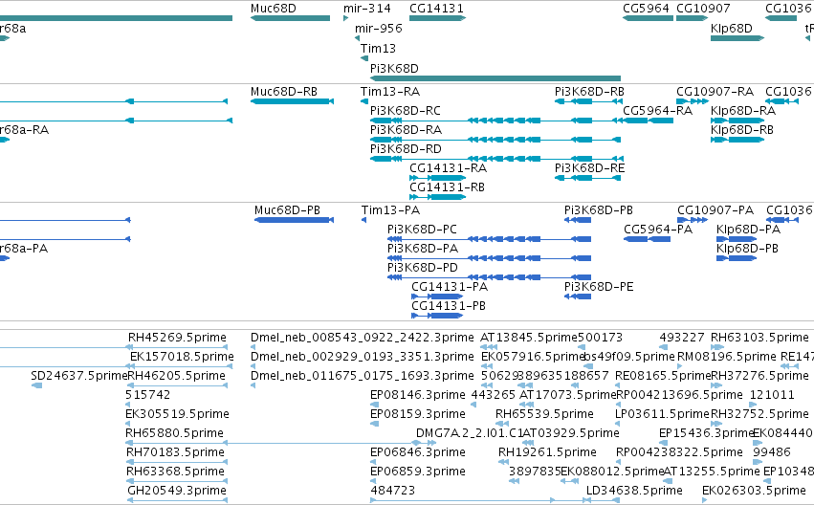The width and height of the screenshot is (814, 505).
Task: Click the 'Pi3K68D' gene label
Action: (394, 69)
